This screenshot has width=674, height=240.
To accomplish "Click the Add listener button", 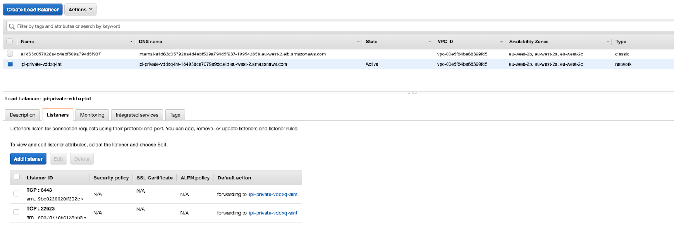I will [28, 159].
